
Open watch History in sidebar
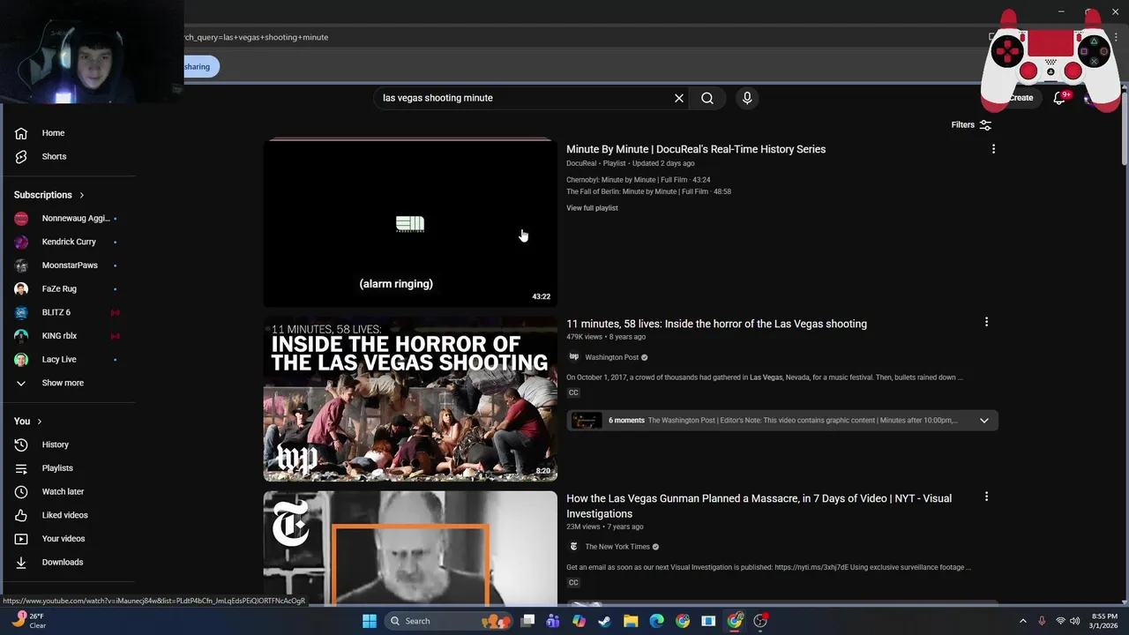point(55,444)
